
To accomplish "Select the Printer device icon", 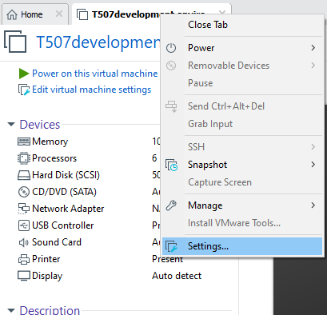I will pyautogui.click(x=24, y=259).
